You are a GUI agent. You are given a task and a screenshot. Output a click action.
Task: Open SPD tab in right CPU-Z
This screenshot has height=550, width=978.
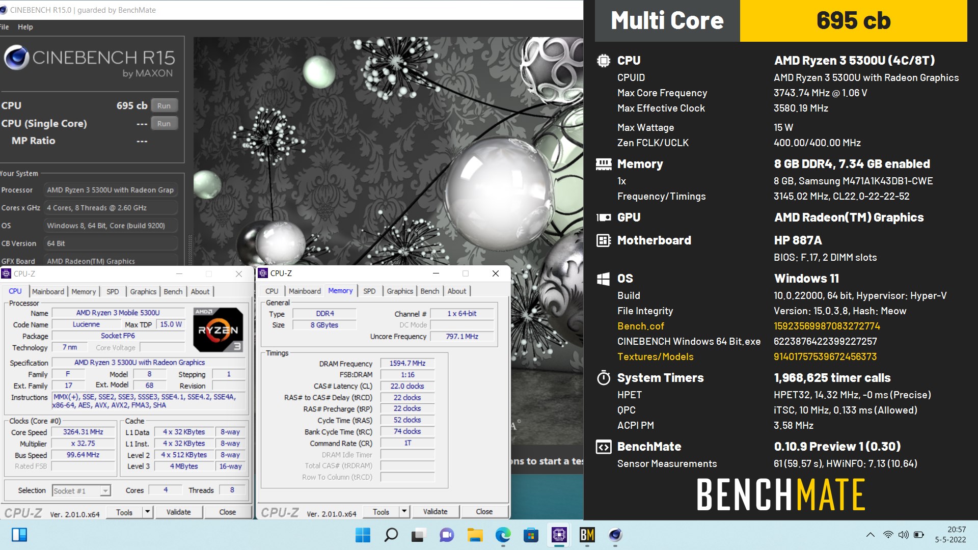(369, 291)
